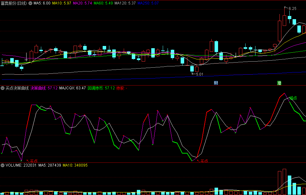Click the green 减点 signal label
This screenshot has height=195, width=306.
(x=293, y=98)
